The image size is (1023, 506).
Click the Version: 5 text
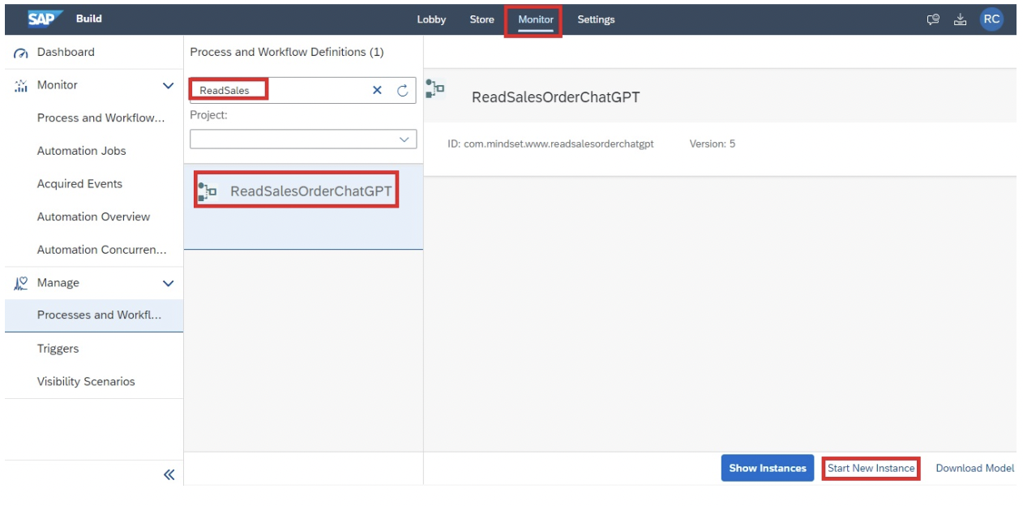click(713, 144)
